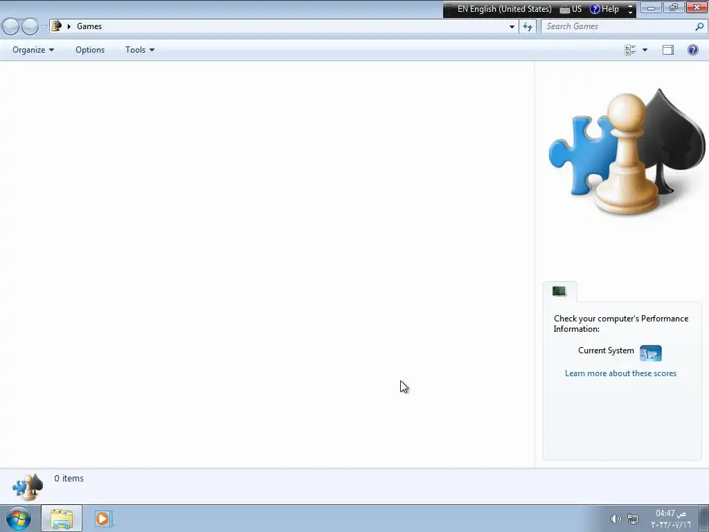The image size is (709, 532).
Task: Click the performance information tab icon
Action: pos(559,291)
